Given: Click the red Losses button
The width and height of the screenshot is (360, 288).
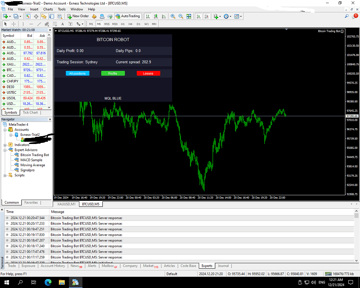Looking at the screenshot, I should [148, 73].
